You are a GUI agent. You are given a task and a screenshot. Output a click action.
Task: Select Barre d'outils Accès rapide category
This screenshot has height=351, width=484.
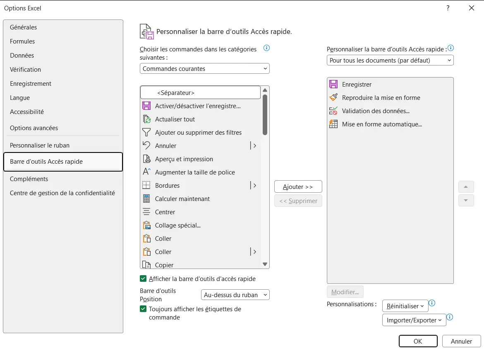coord(63,162)
